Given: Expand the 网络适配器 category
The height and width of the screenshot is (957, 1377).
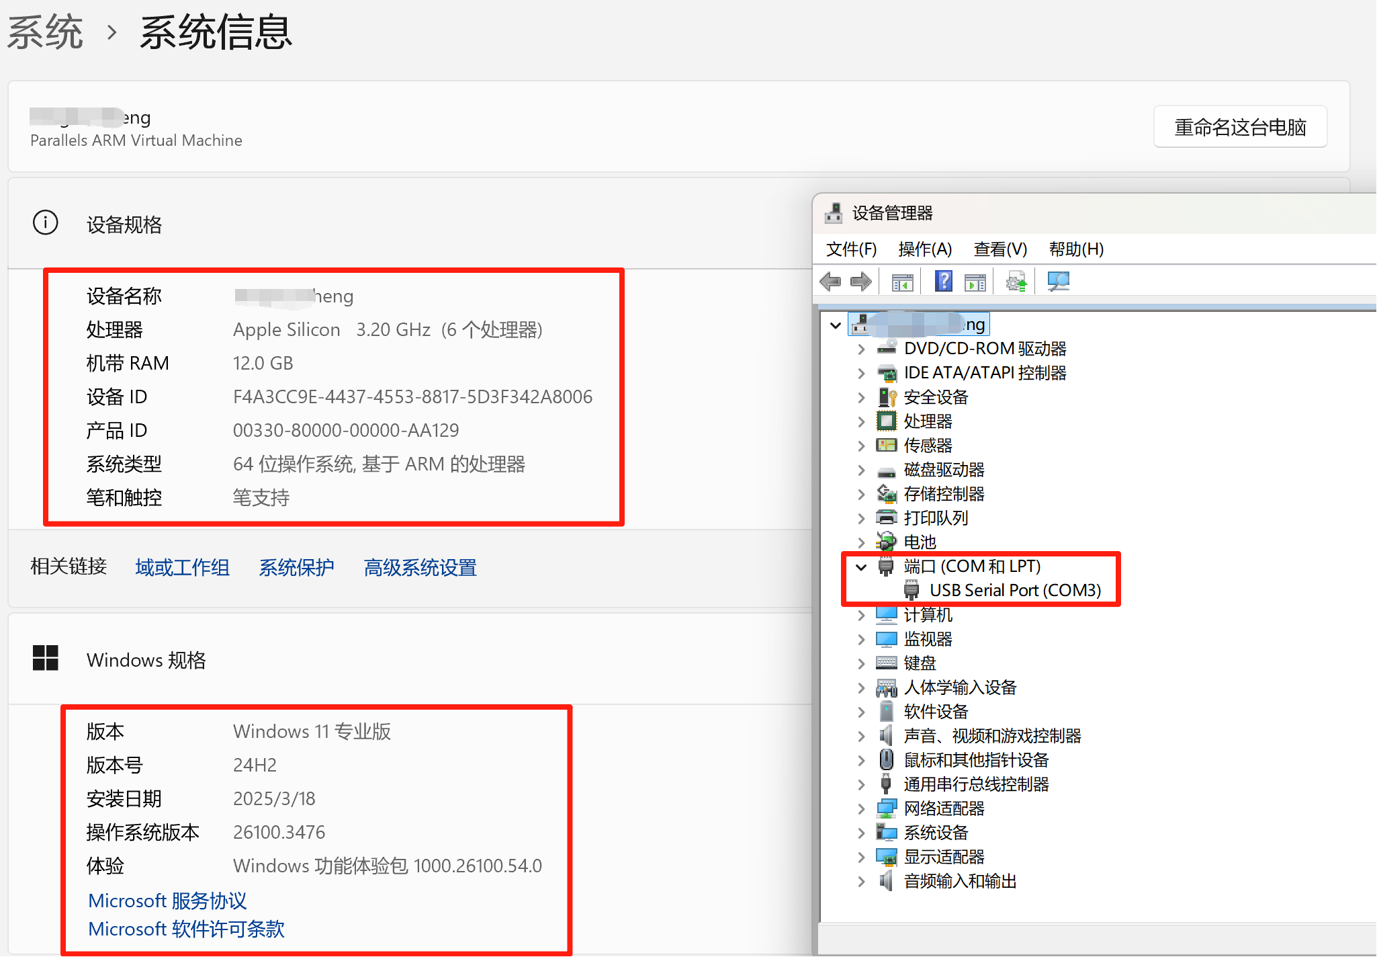Looking at the screenshot, I should coord(862,808).
